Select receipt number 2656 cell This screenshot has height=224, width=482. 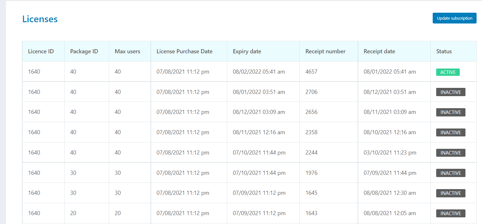(311, 112)
